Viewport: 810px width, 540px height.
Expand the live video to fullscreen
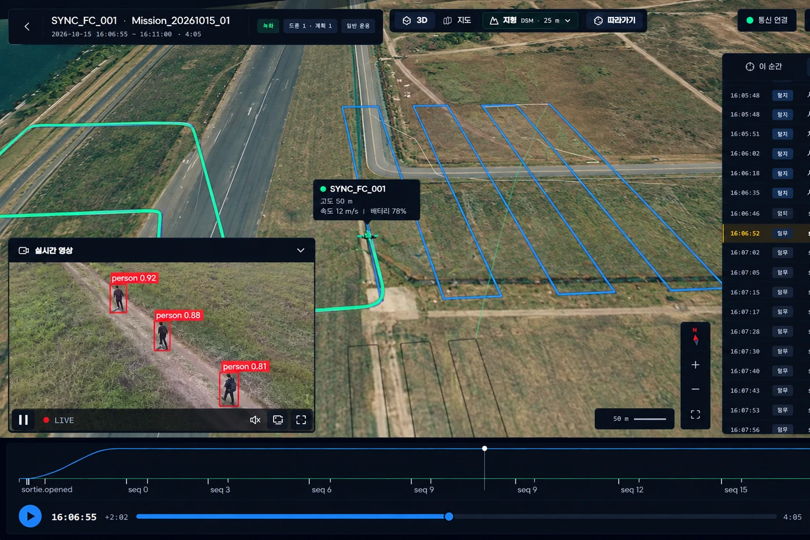pyautogui.click(x=301, y=420)
